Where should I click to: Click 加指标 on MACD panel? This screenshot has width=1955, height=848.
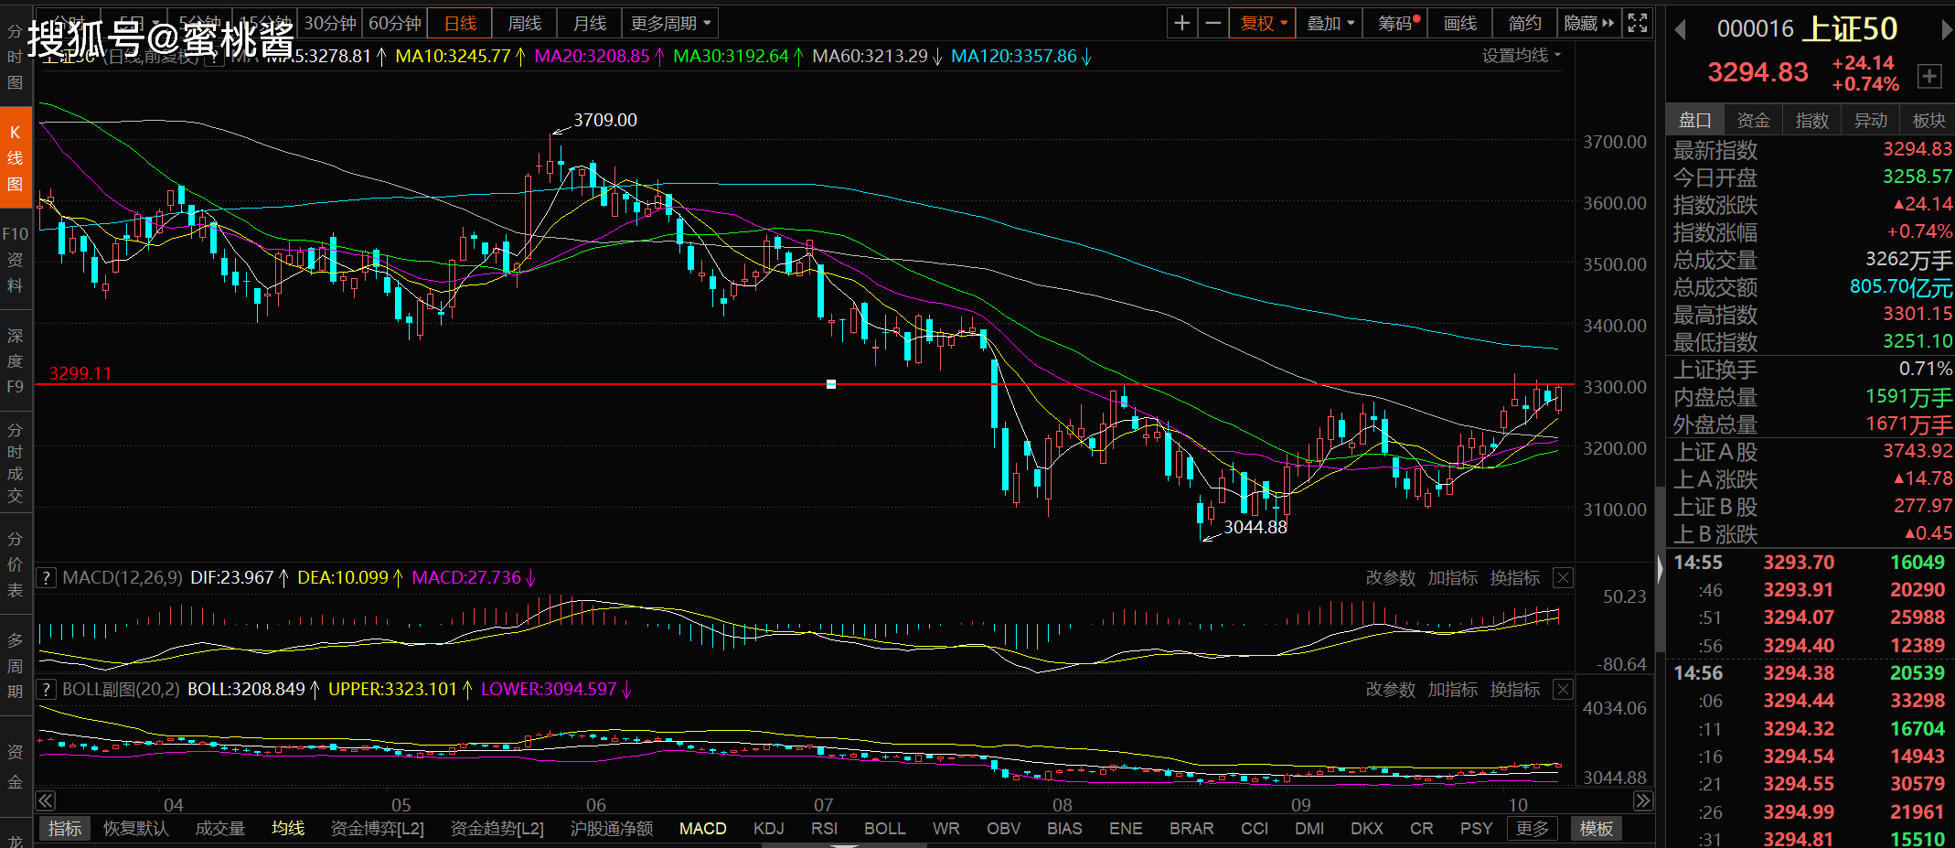(1453, 578)
